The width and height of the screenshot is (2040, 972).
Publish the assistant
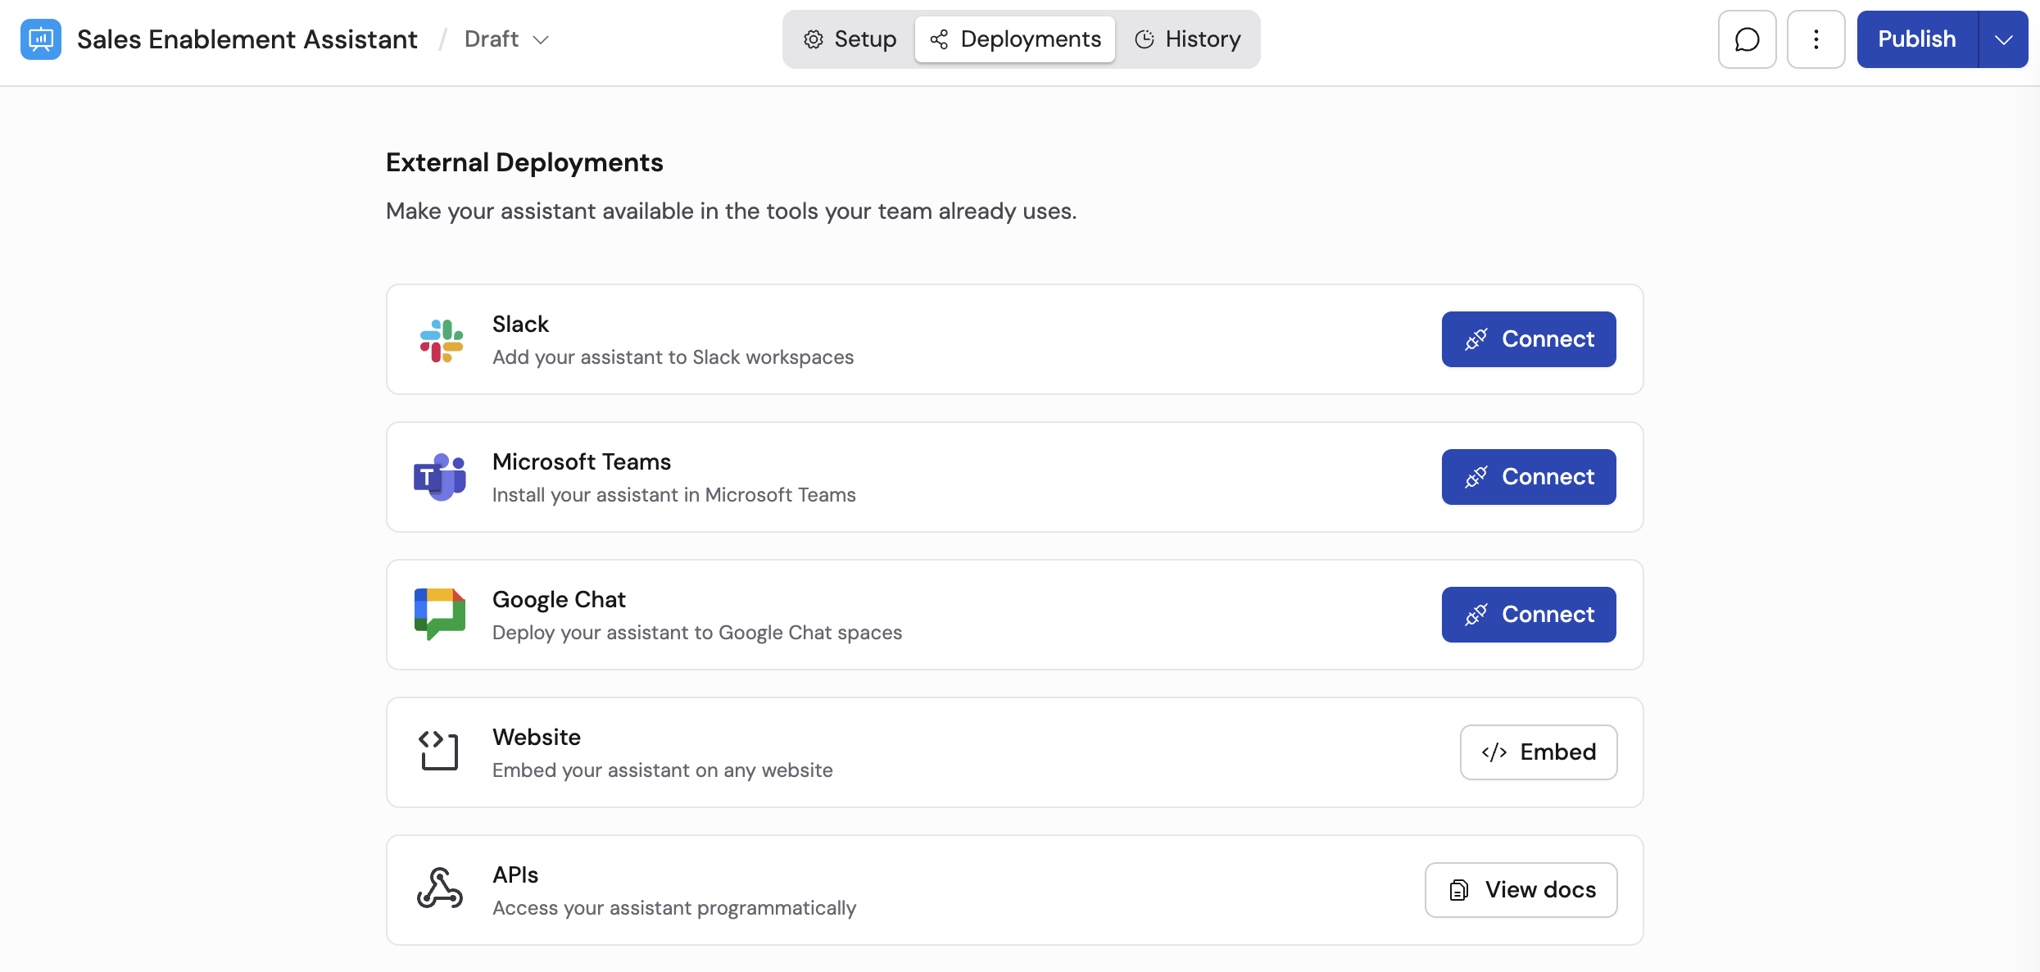click(x=1915, y=39)
